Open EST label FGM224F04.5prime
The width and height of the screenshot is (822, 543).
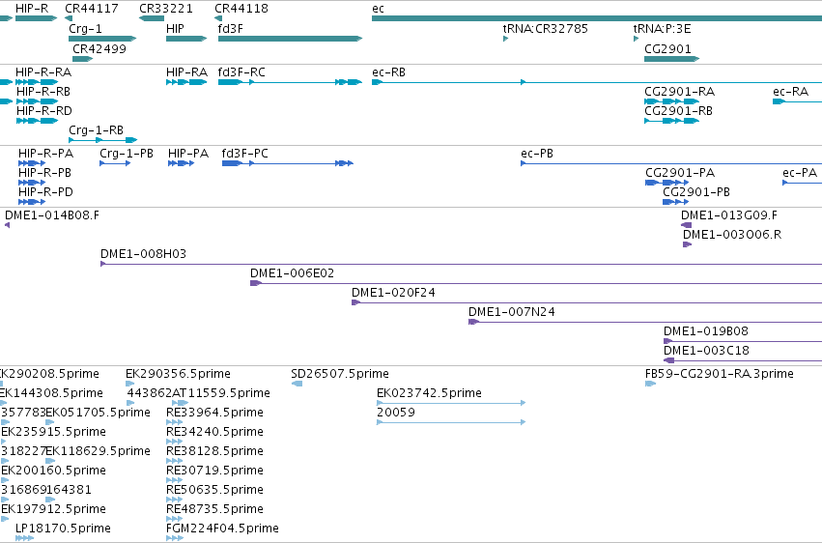pos(222,529)
